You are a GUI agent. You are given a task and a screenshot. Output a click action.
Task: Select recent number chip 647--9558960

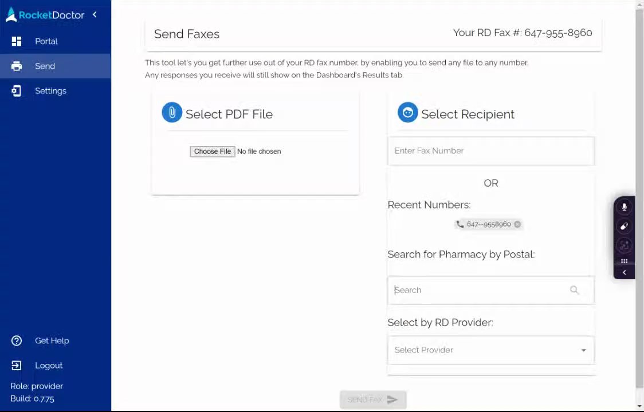pos(486,224)
